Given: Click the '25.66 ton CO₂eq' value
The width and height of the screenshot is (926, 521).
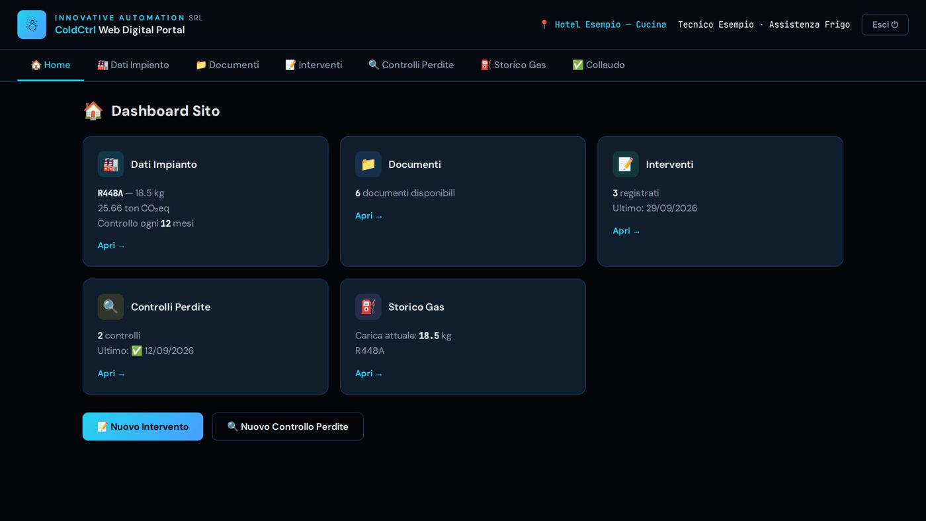Looking at the screenshot, I should pos(134,208).
